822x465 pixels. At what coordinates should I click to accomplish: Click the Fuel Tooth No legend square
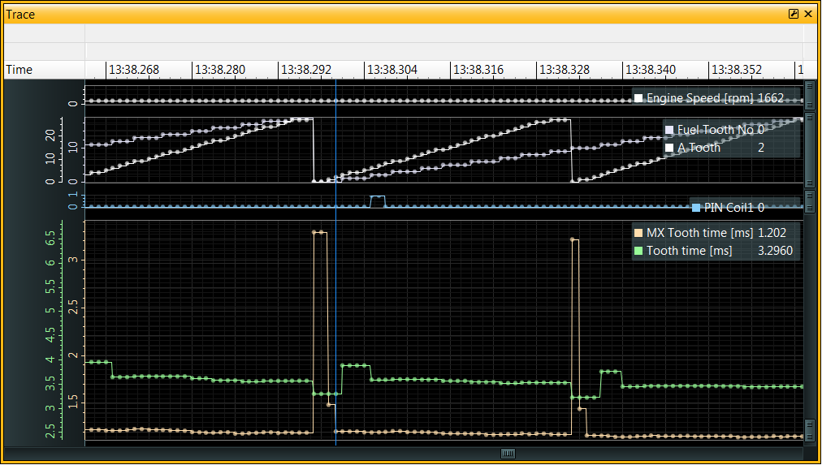669,130
